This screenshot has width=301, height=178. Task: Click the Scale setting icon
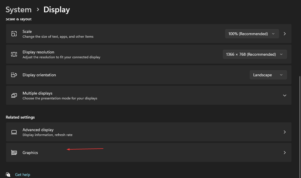point(14,33)
